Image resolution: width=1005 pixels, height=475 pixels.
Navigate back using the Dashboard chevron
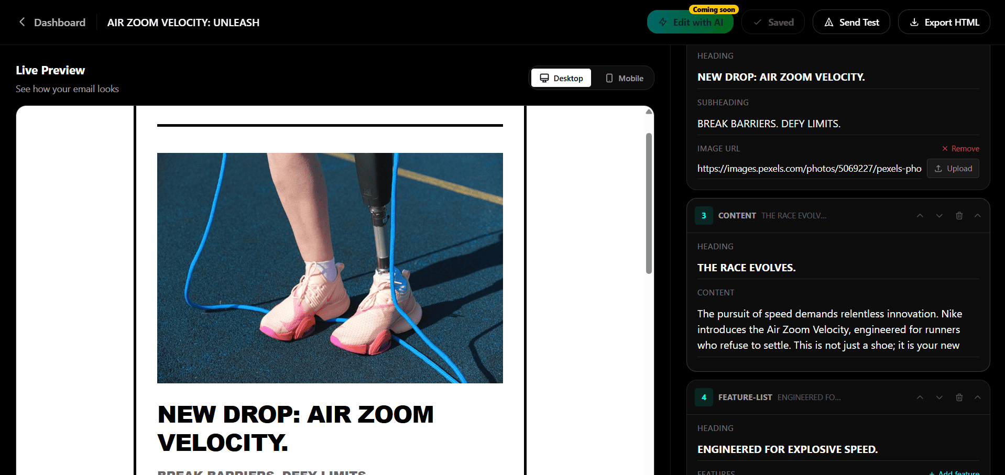[21, 22]
